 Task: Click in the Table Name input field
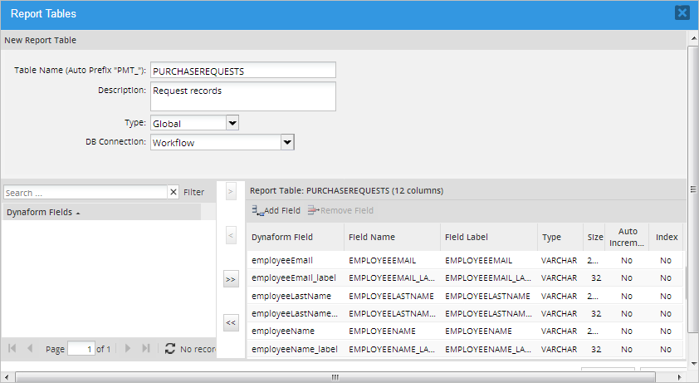tap(242, 71)
